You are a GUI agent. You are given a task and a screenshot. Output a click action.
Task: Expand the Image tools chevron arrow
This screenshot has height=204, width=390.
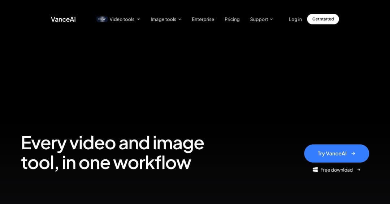[180, 19]
